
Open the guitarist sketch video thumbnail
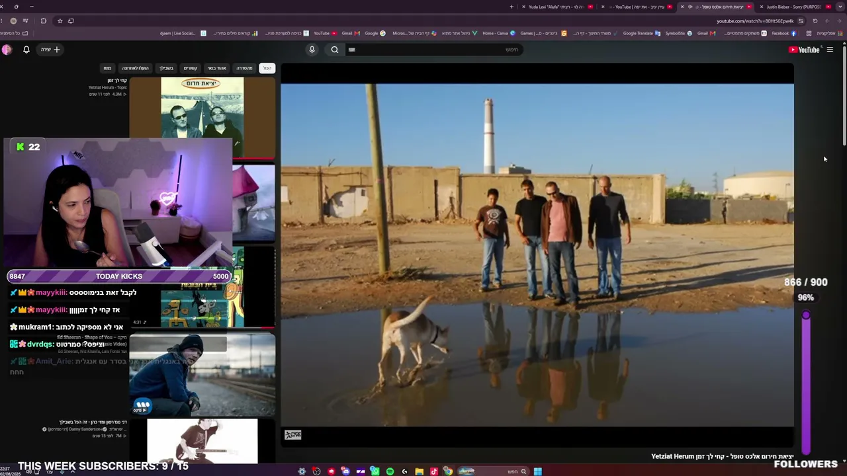(x=202, y=441)
